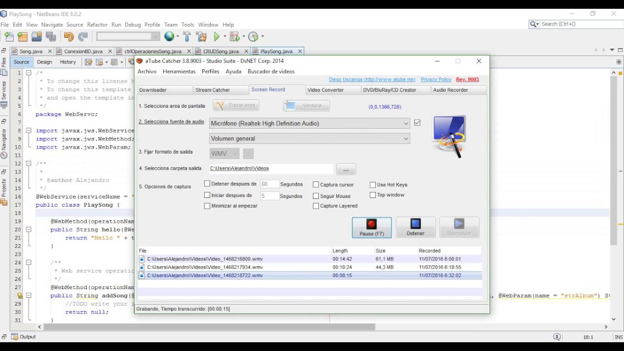The width and height of the screenshot is (624, 351).
Task: Click Last Edit icon in editor toolbar
Action: point(89,62)
